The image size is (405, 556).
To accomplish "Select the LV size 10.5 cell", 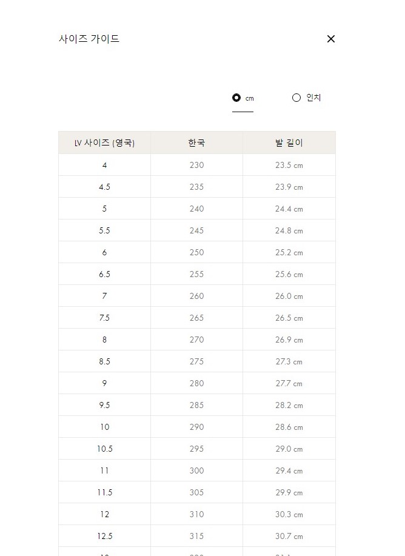I will [104, 449].
